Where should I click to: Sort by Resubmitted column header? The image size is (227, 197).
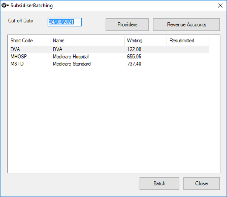[188, 41]
